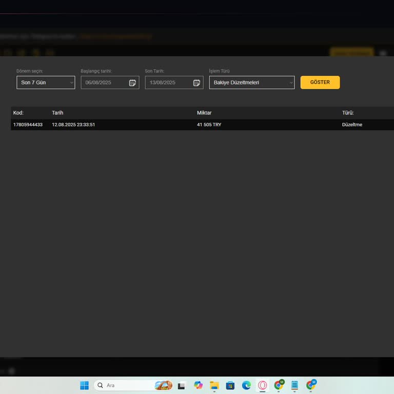Image resolution: width=394 pixels, height=394 pixels.
Task: Open Notepad from the taskbar
Action: coord(294,385)
